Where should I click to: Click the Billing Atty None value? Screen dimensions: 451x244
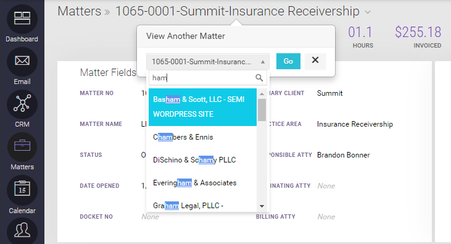point(326,217)
